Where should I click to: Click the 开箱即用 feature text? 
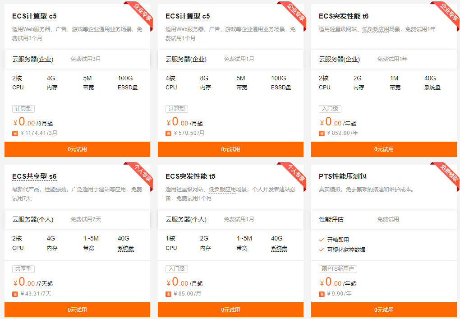pyautogui.click(x=338, y=240)
